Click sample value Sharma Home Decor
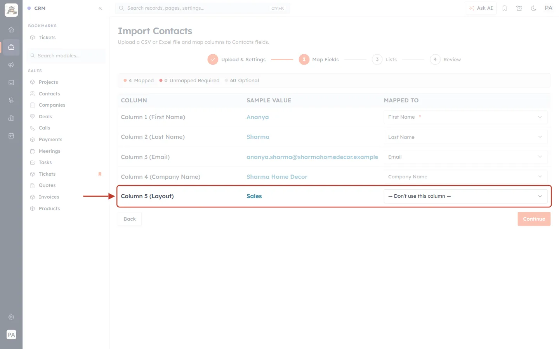The width and height of the screenshot is (559, 349). [x=277, y=177]
